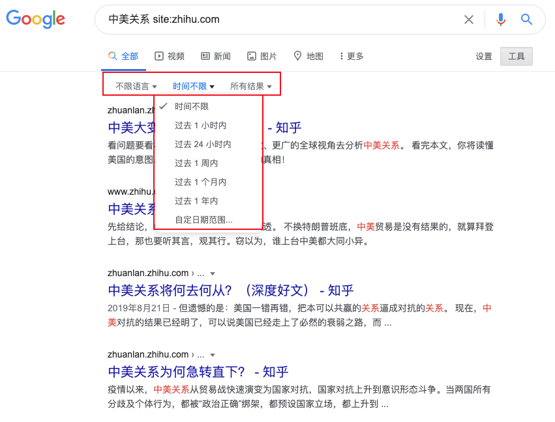Open the 不限语言 dropdown
Viewport: 555px width, 422px height.
[x=136, y=86]
